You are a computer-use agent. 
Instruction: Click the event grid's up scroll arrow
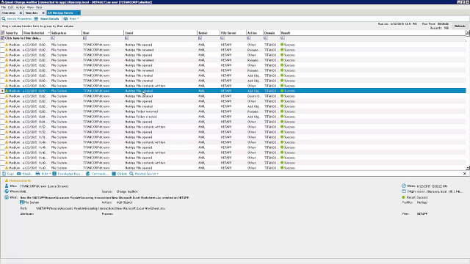468,32
